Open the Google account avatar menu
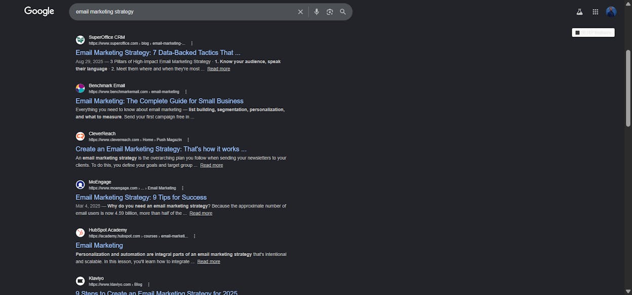 point(611,12)
